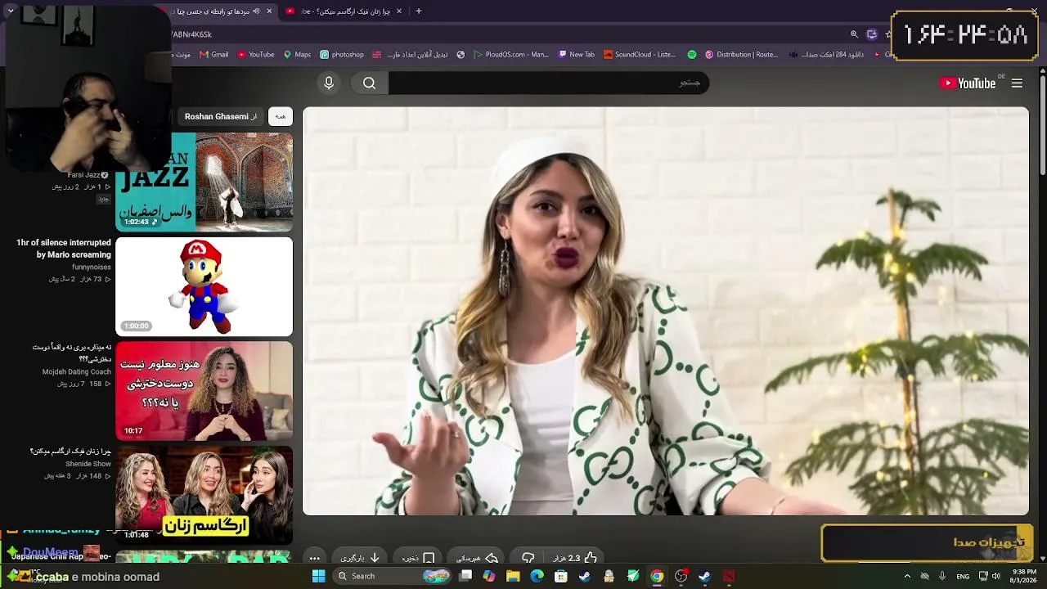Open Steam from the taskbar
Screen dimensions: 1047x589
585,576
